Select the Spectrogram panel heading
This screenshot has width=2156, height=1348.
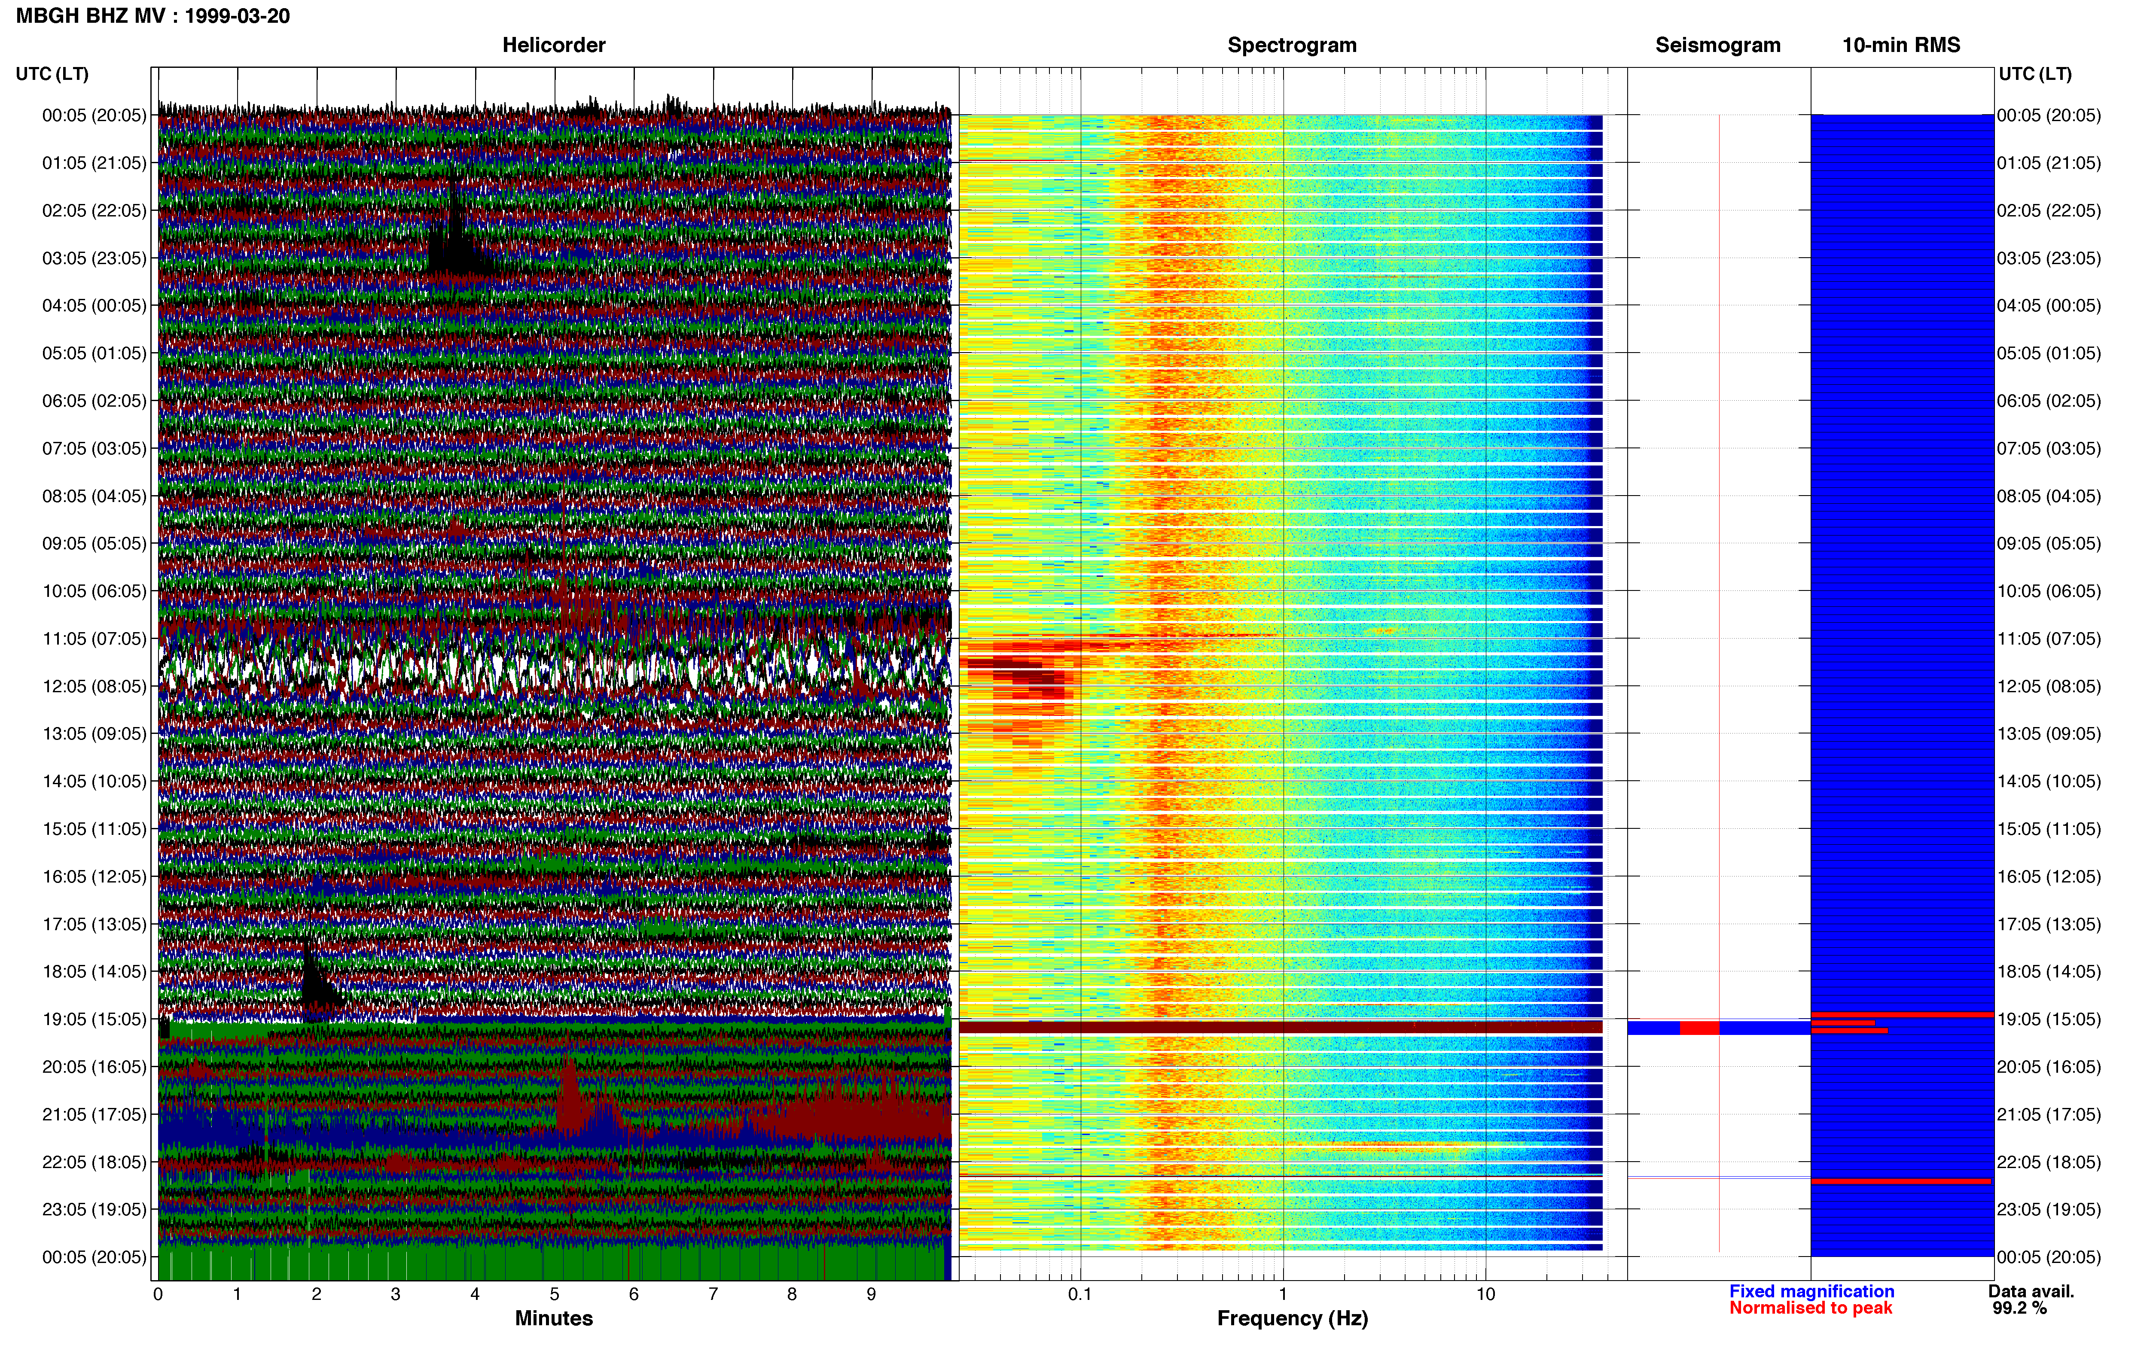coord(1292,46)
